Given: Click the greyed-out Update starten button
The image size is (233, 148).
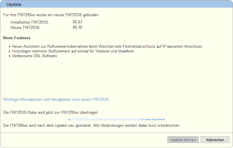Looking at the screenshot, I should pyautogui.click(x=183, y=140).
